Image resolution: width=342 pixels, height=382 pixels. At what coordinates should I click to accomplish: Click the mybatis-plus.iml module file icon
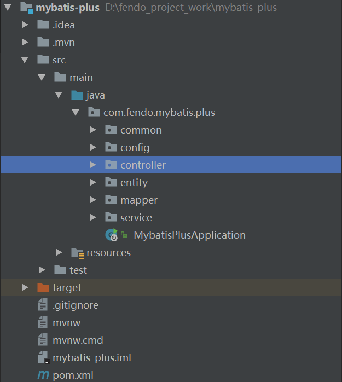point(43,358)
